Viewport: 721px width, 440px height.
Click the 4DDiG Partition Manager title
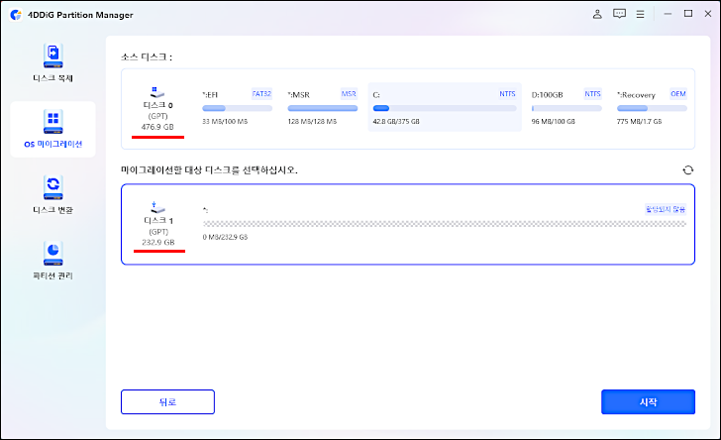[80, 15]
